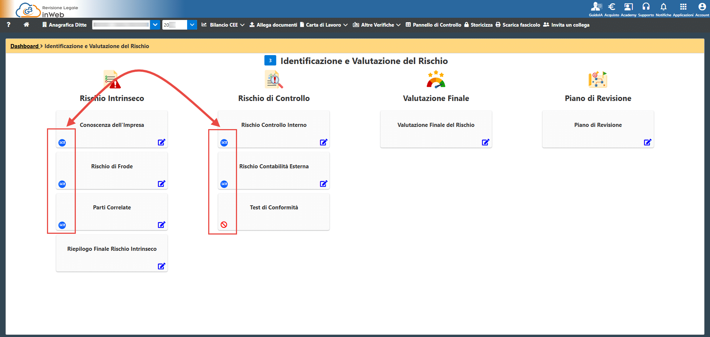The width and height of the screenshot is (710, 337).
Task: Click Invita un collega
Action: [x=566, y=25]
